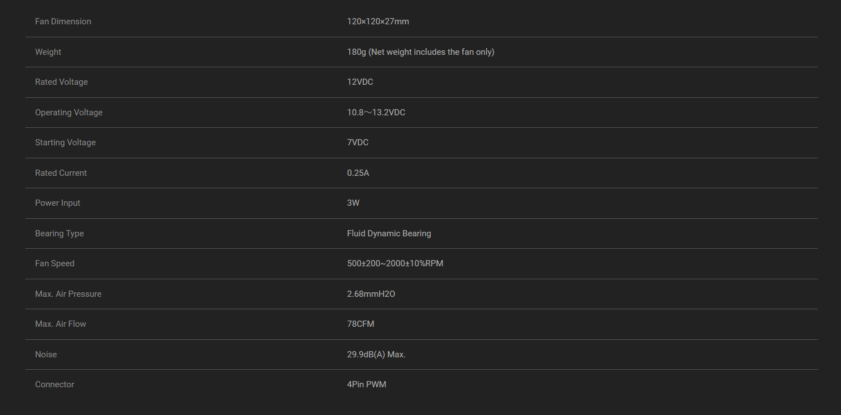Click the Weight row label

click(48, 52)
